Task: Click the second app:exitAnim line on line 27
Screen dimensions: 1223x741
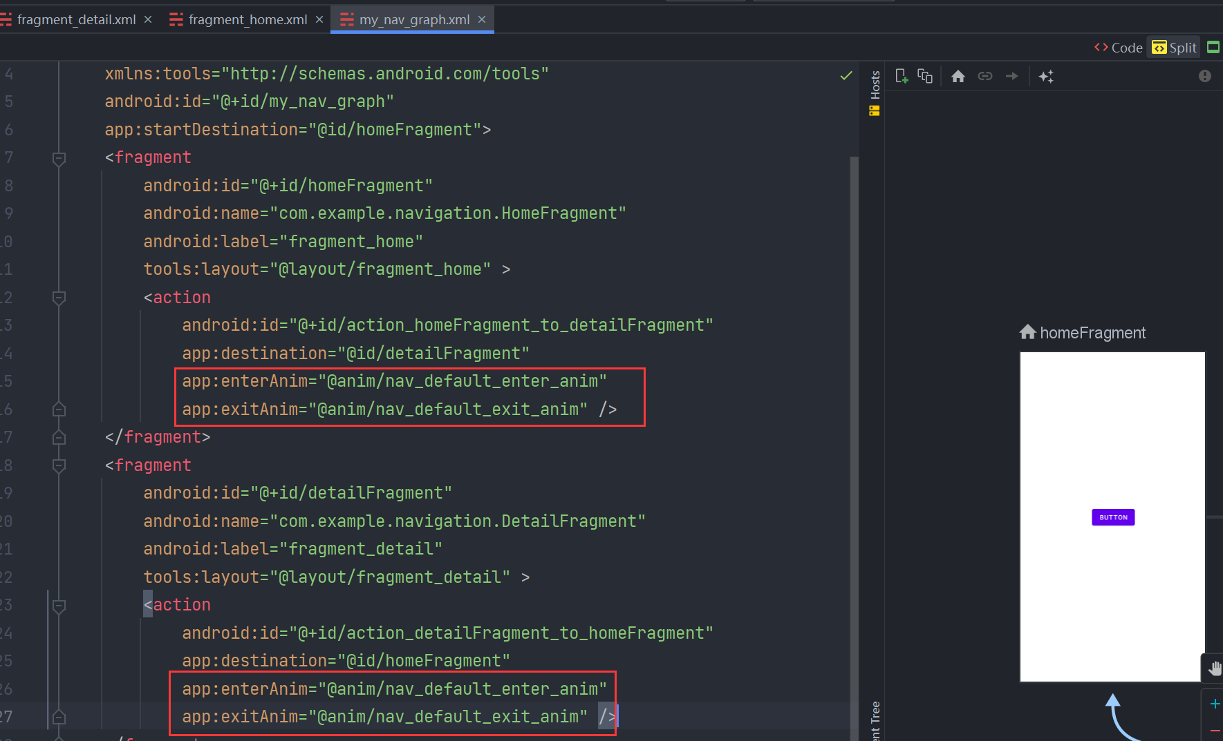Action: coord(399,717)
